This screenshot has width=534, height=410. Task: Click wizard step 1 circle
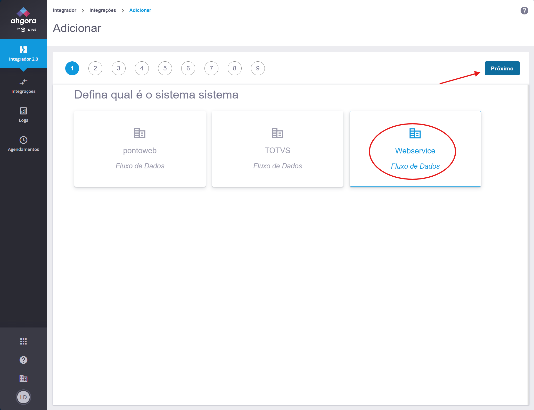tap(72, 68)
